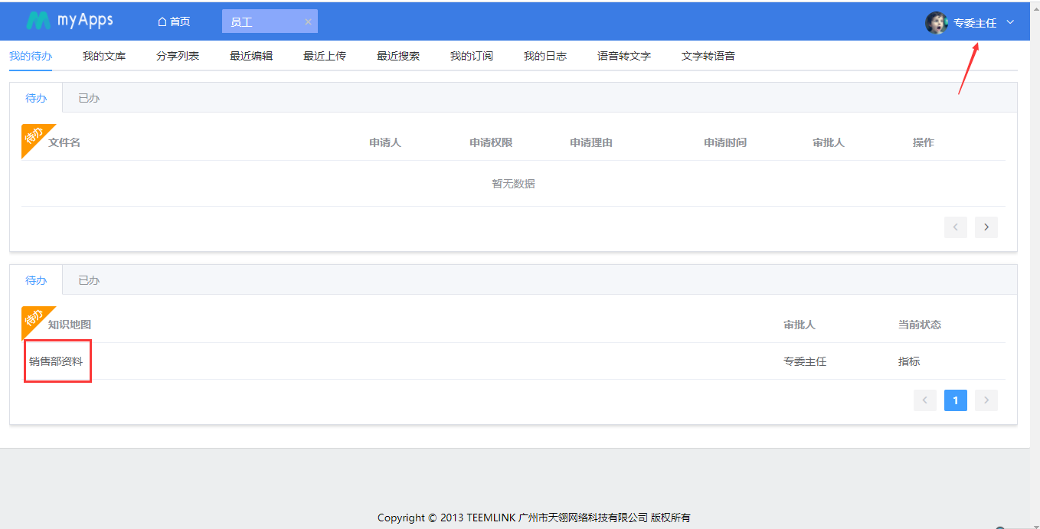Click previous-page arrow under the 知识地图 list
This screenshot has height=529, width=1040.
tap(925, 400)
